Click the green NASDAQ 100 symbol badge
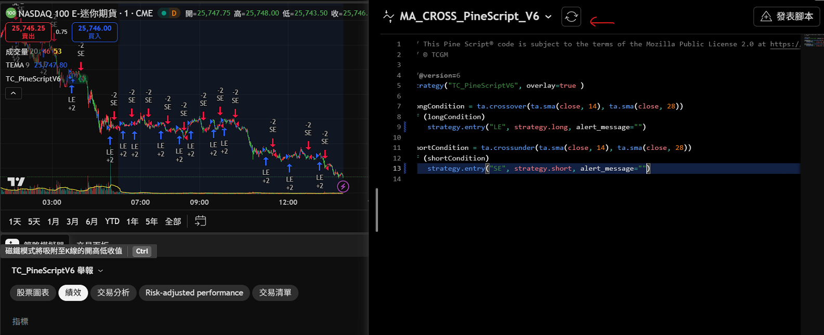The height and width of the screenshot is (335, 824). pos(11,13)
